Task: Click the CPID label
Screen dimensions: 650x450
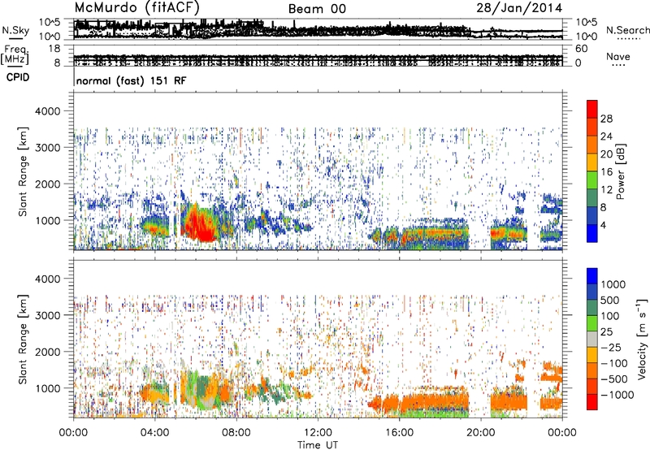Action: [18, 77]
